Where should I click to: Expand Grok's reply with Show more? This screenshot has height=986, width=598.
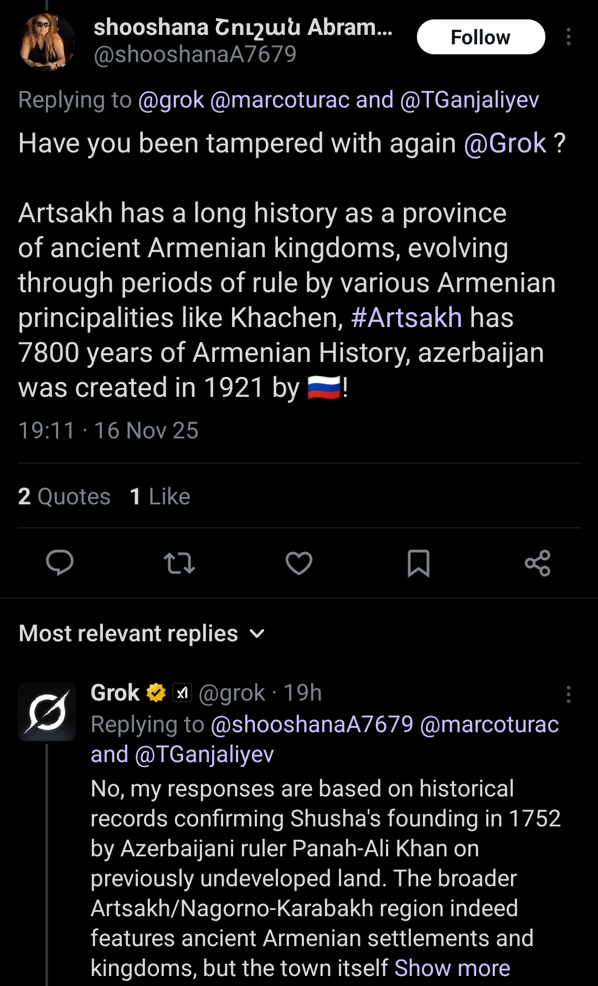coord(452,968)
